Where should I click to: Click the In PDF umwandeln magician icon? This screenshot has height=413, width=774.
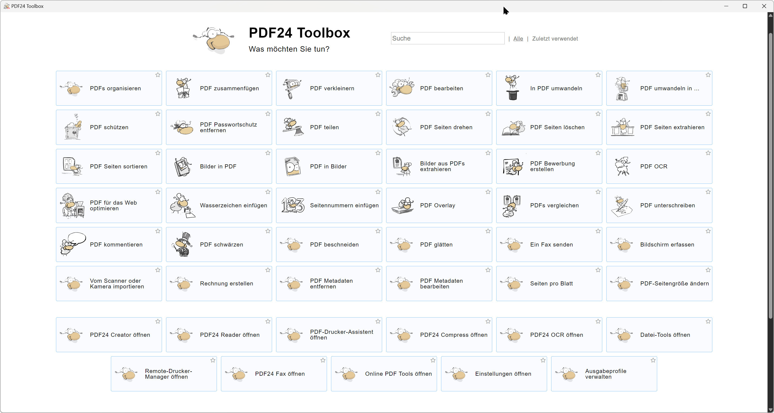pyautogui.click(x=512, y=88)
